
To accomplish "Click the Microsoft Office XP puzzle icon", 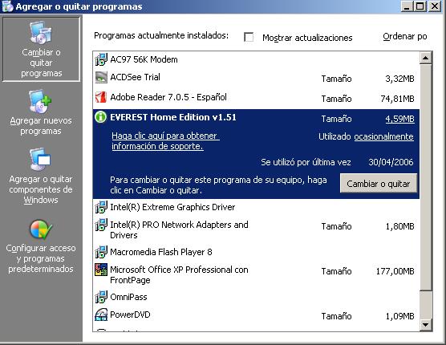I will (x=101, y=270).
